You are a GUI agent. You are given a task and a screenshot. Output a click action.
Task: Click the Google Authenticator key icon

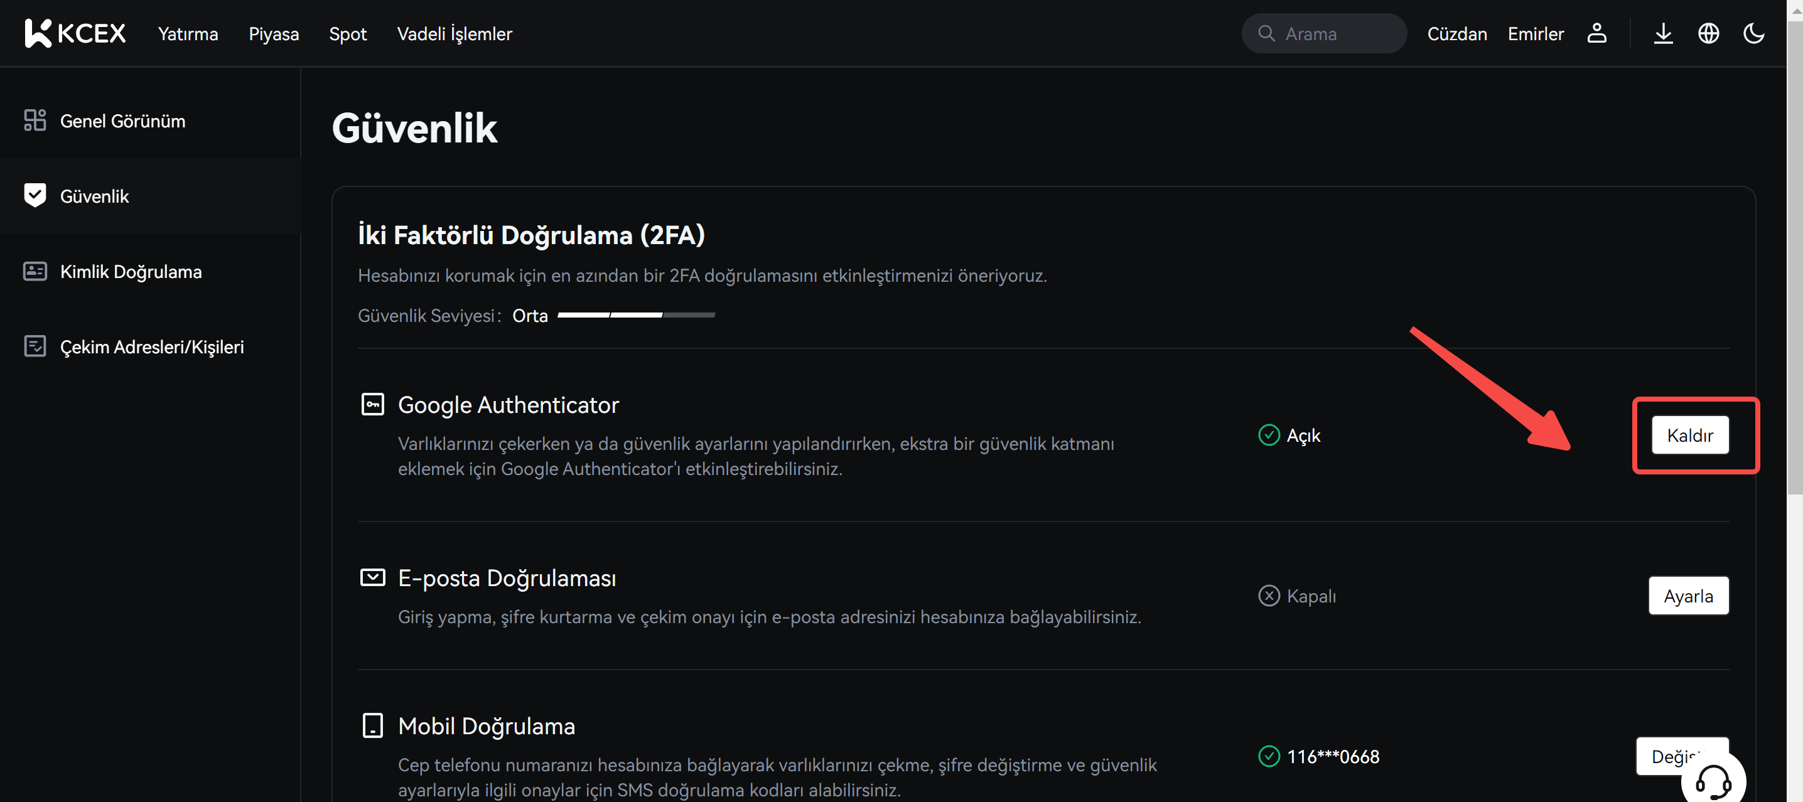click(372, 404)
